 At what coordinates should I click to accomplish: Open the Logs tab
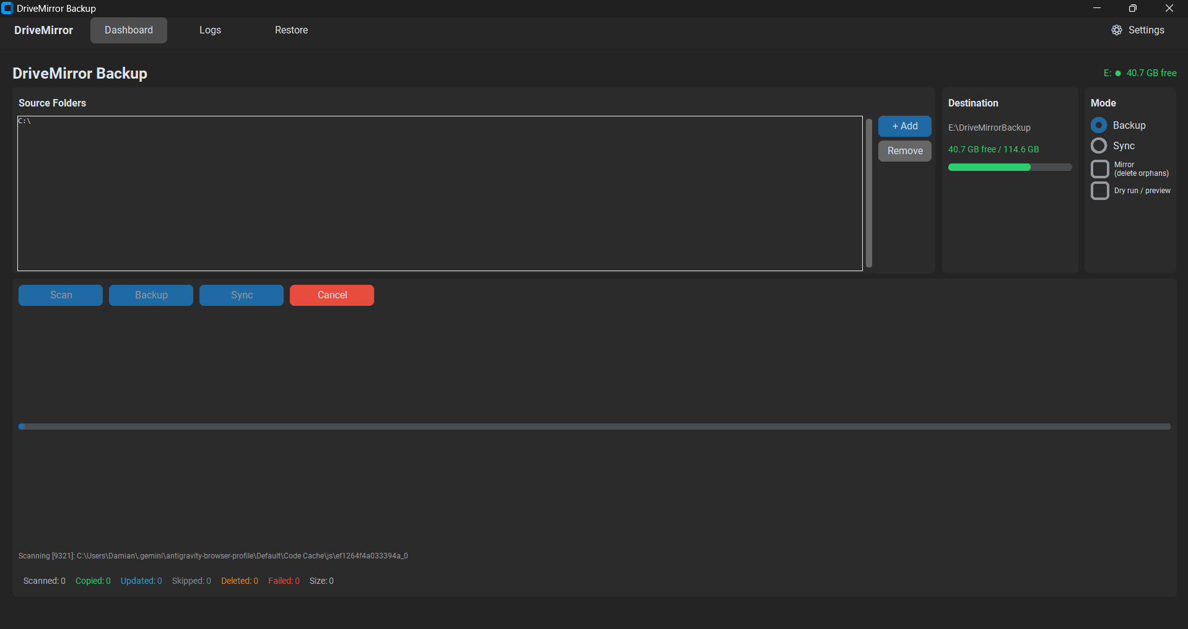coord(210,30)
